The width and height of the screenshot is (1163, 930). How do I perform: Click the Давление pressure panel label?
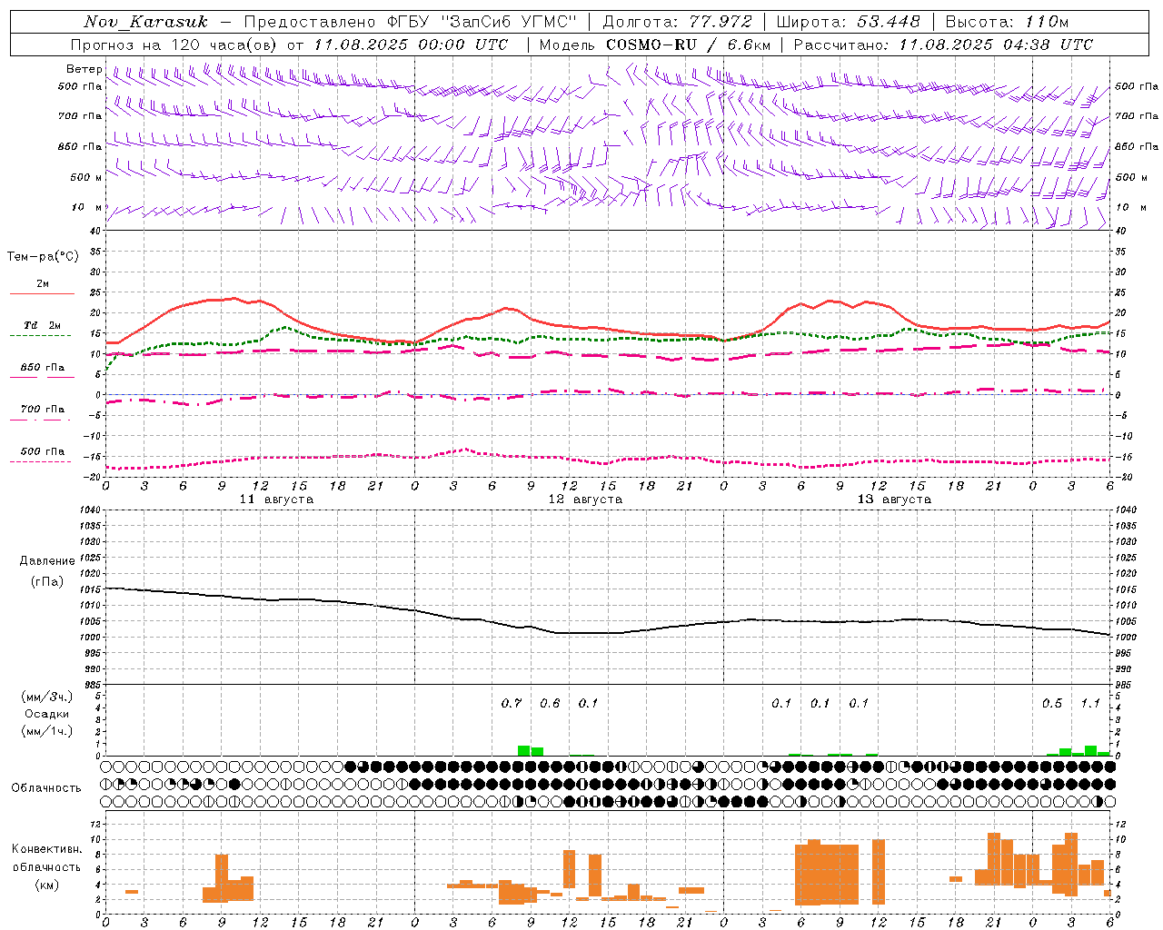[47, 561]
